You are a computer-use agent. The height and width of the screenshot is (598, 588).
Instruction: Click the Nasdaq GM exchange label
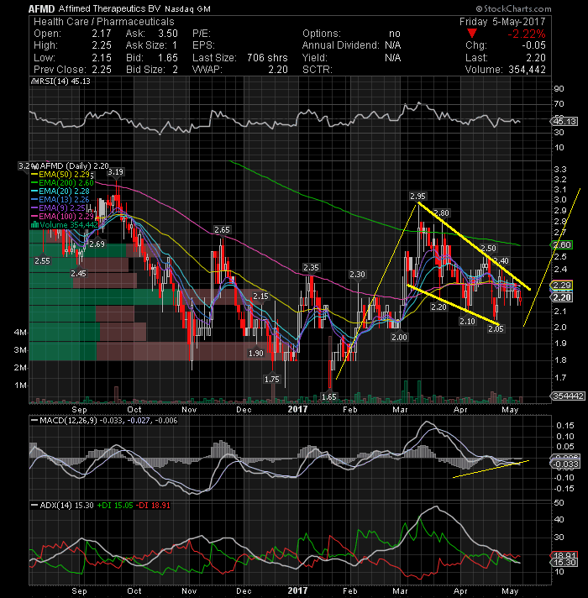point(188,9)
